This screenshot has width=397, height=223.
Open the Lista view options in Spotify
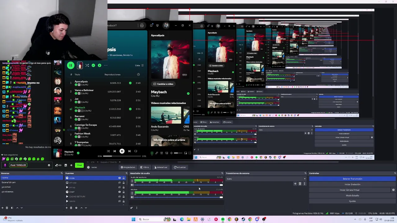point(139,65)
